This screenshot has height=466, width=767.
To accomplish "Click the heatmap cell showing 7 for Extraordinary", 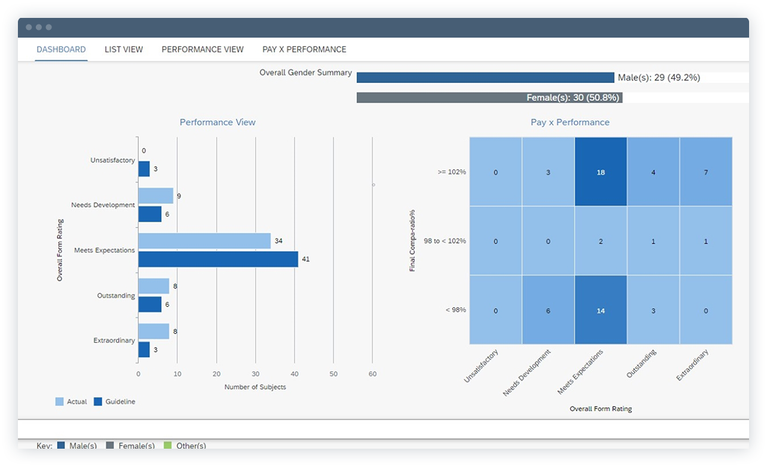I will (705, 173).
